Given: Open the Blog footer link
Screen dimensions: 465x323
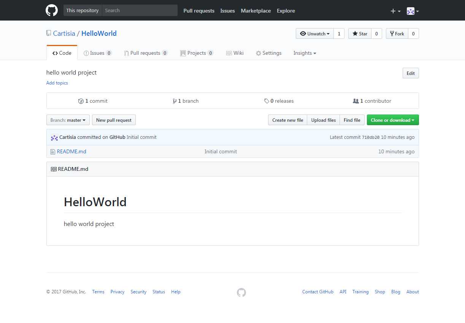Looking at the screenshot, I should click(x=396, y=292).
